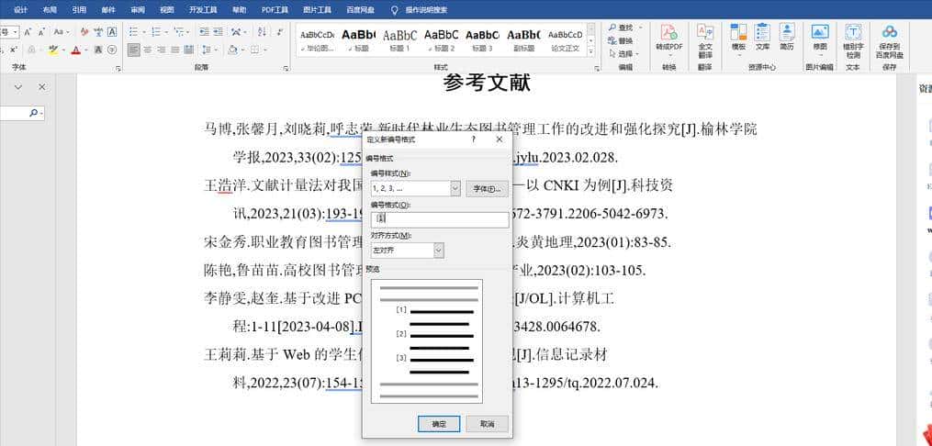932x446 pixels.
Task: Show paragraph marks icon
Action: coord(280,32)
